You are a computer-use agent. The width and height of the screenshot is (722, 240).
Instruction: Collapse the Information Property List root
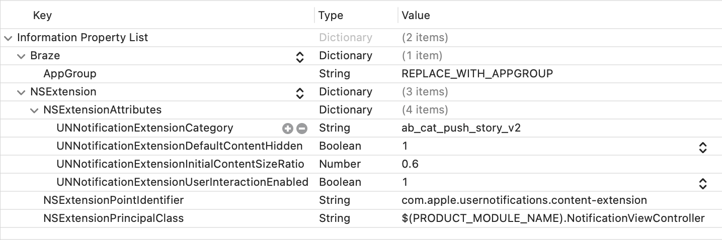[8, 38]
